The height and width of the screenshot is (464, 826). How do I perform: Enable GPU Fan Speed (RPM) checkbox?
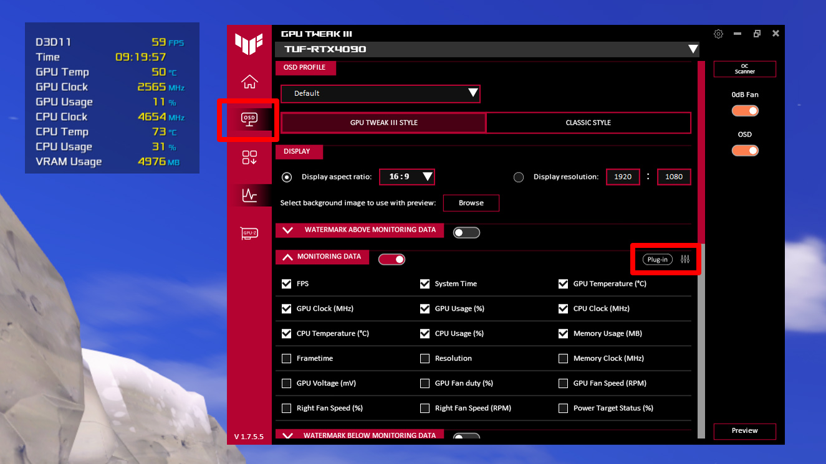click(564, 384)
